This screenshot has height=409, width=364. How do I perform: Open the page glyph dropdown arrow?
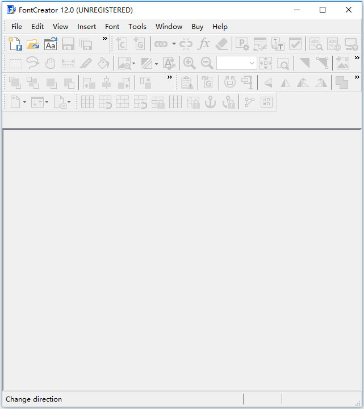24,102
